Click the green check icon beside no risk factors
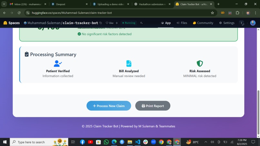This screenshot has width=260, height=146. pos(79,34)
